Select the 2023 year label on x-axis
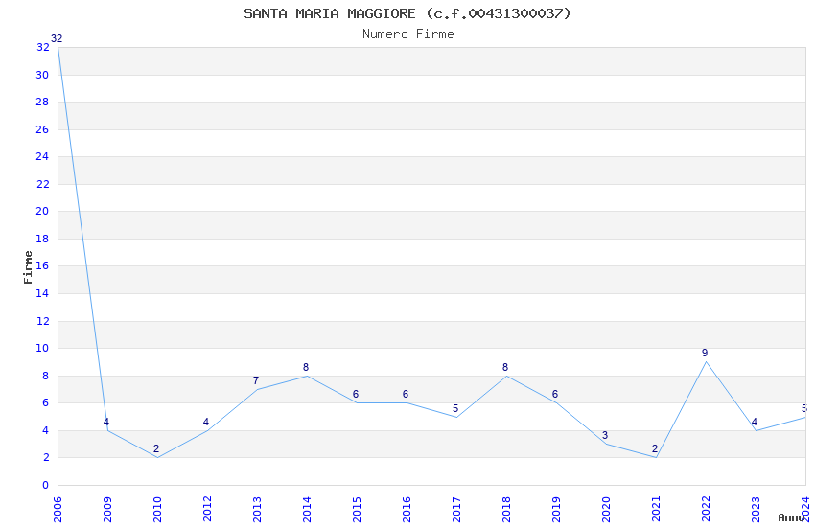 (756, 510)
